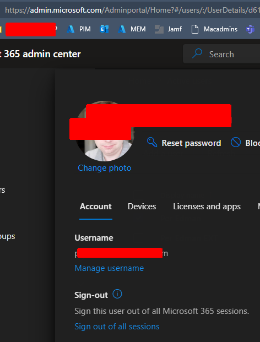Switch to the Licenses and apps tab
Screen dimensions: 260x342
click(207, 207)
